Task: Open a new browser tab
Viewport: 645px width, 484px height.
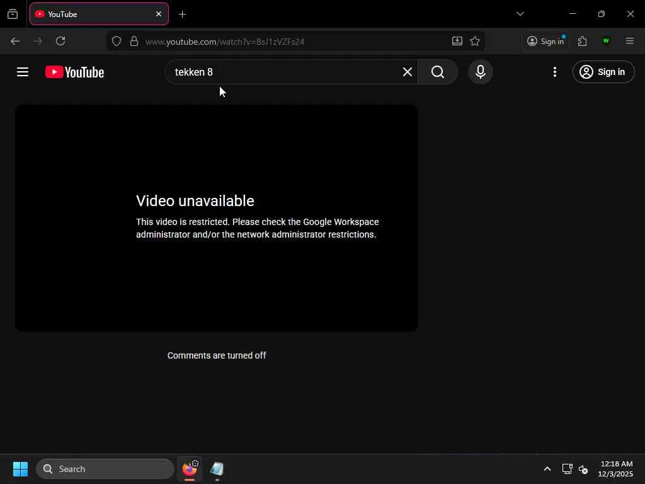Action: 182,14
